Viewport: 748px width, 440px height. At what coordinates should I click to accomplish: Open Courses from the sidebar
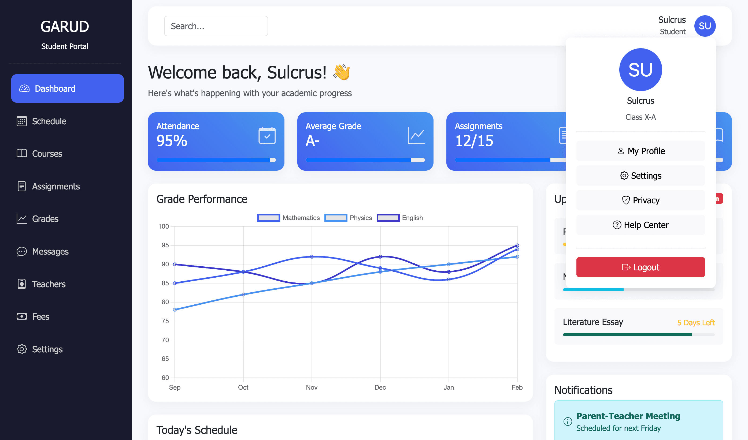[x=67, y=154]
